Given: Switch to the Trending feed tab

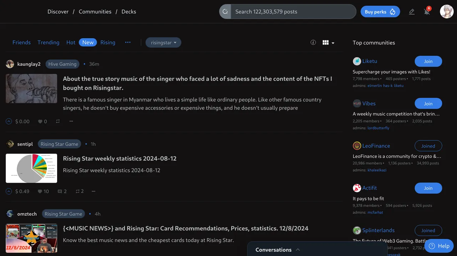Looking at the screenshot, I should 48,42.
